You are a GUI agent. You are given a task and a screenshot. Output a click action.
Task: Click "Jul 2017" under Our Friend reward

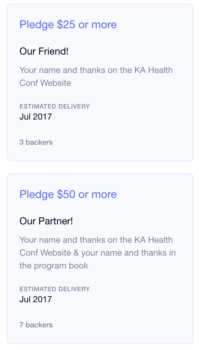click(x=36, y=117)
